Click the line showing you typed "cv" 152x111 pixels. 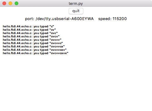tap(29, 30)
